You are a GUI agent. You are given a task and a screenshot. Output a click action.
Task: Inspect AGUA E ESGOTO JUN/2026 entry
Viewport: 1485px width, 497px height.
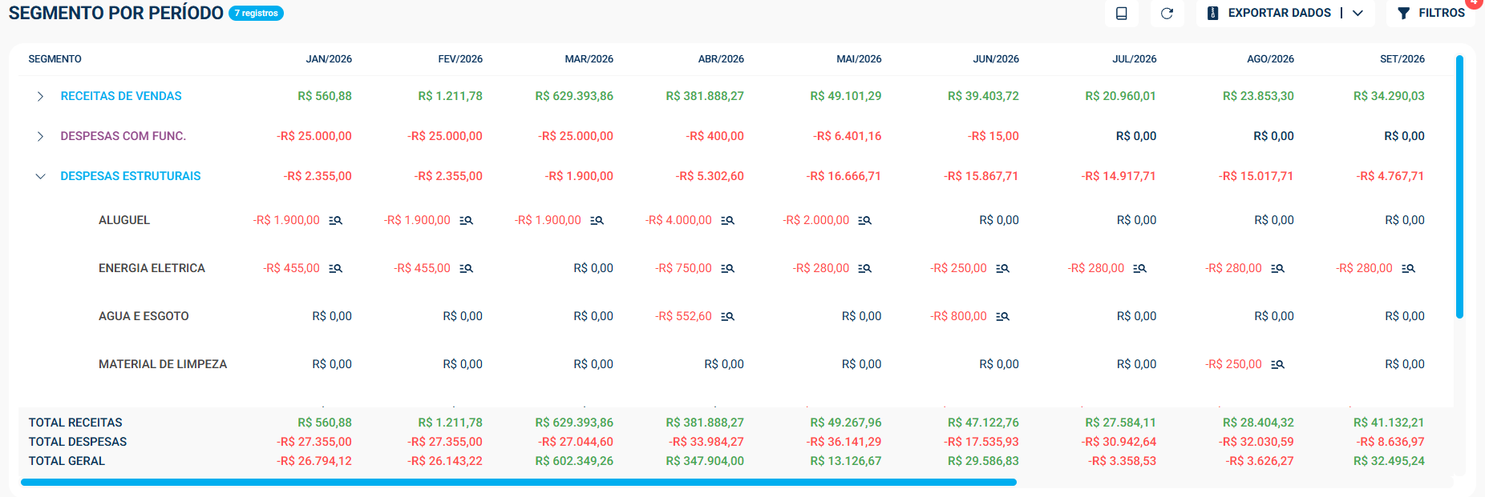1002,316
